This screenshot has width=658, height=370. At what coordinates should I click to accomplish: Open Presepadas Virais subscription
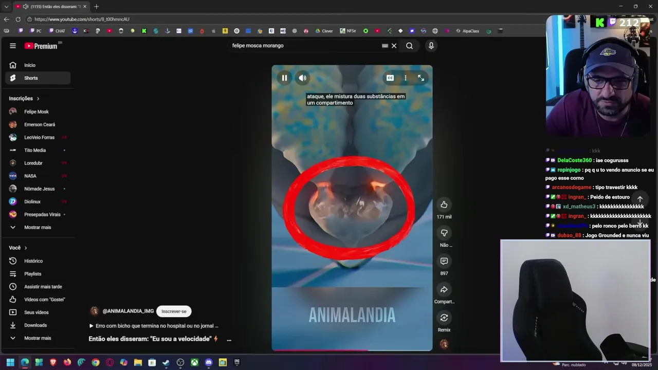pyautogui.click(x=38, y=214)
